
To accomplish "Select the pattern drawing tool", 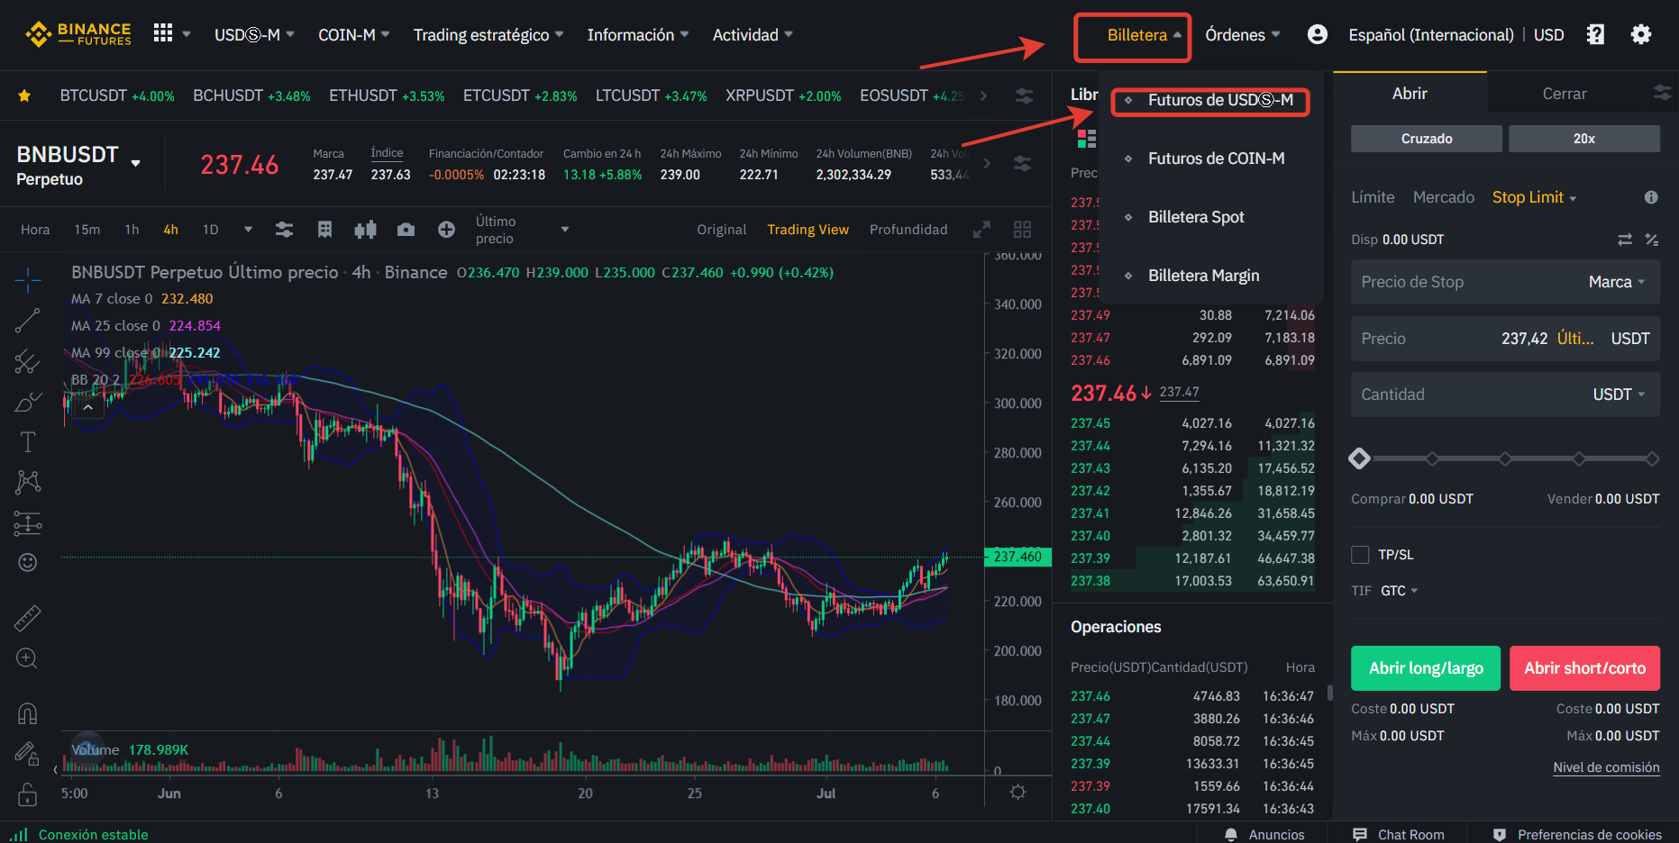I will pos(28,482).
